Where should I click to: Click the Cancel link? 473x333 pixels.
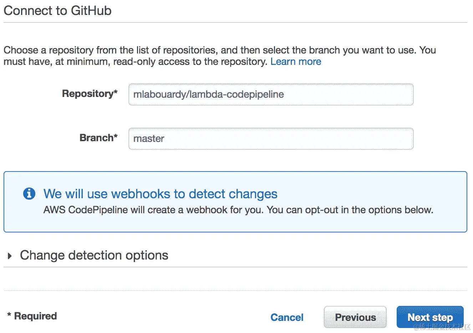287,317
